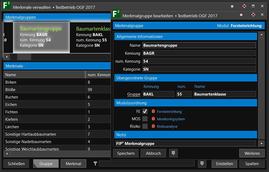This screenshot has height=172, width=269.
Task: Click the grid keypad icon beside Einstellen
Action: coord(202,164)
